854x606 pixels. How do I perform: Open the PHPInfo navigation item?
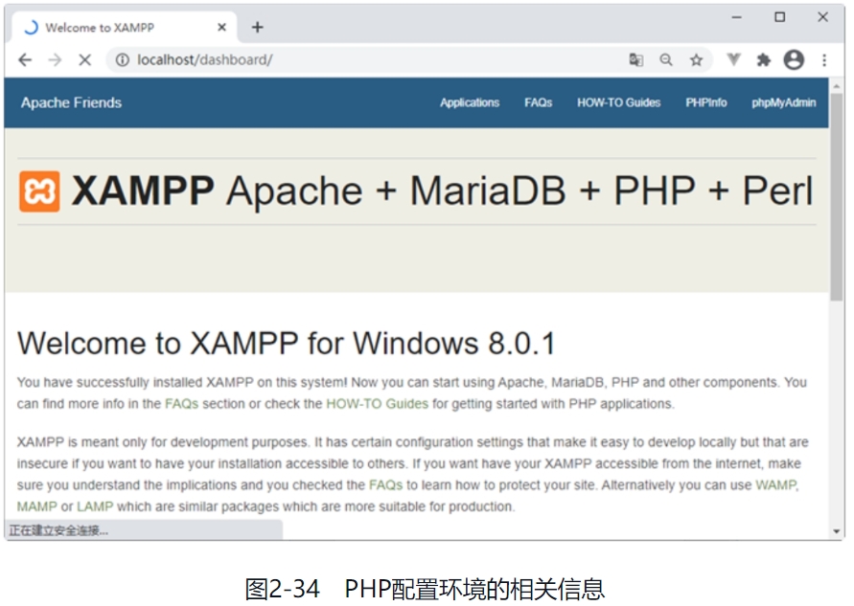[705, 102]
